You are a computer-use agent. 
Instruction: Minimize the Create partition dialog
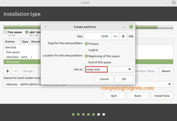pos(124,27)
